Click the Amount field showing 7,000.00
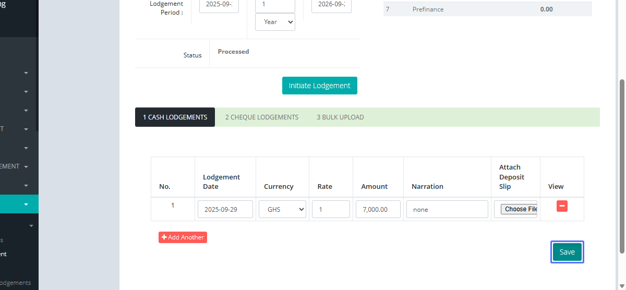 coord(378,209)
